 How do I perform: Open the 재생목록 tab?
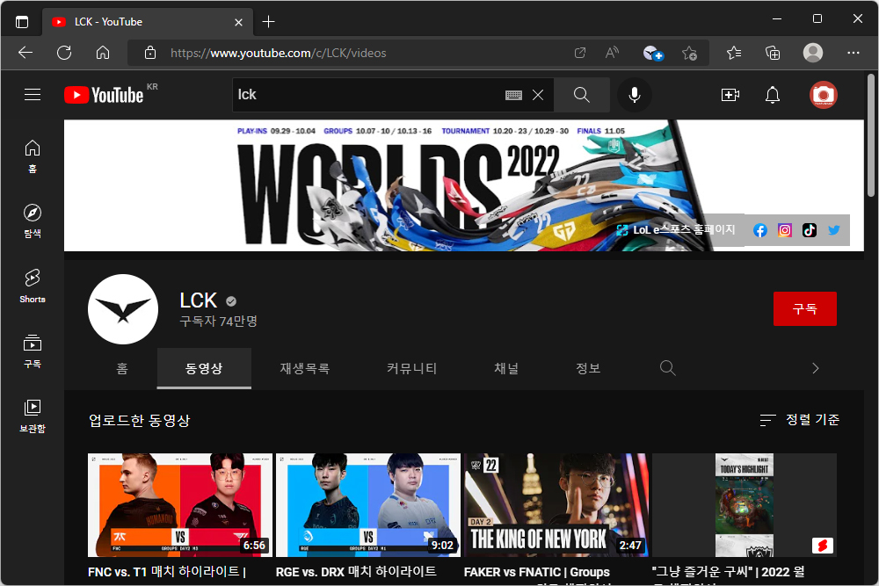[x=305, y=369]
